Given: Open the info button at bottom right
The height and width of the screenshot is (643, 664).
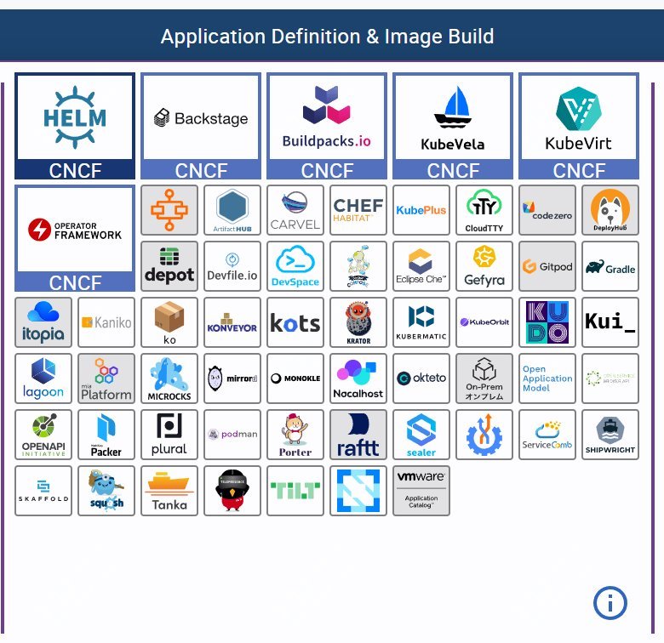Looking at the screenshot, I should pos(610,603).
